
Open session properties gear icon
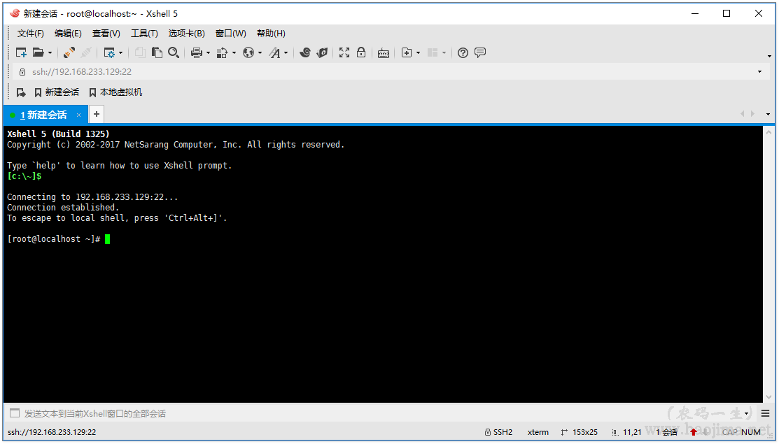[109, 52]
